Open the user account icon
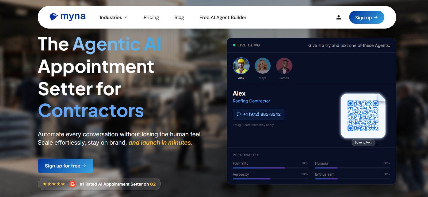This screenshot has height=197, width=428. [x=338, y=17]
